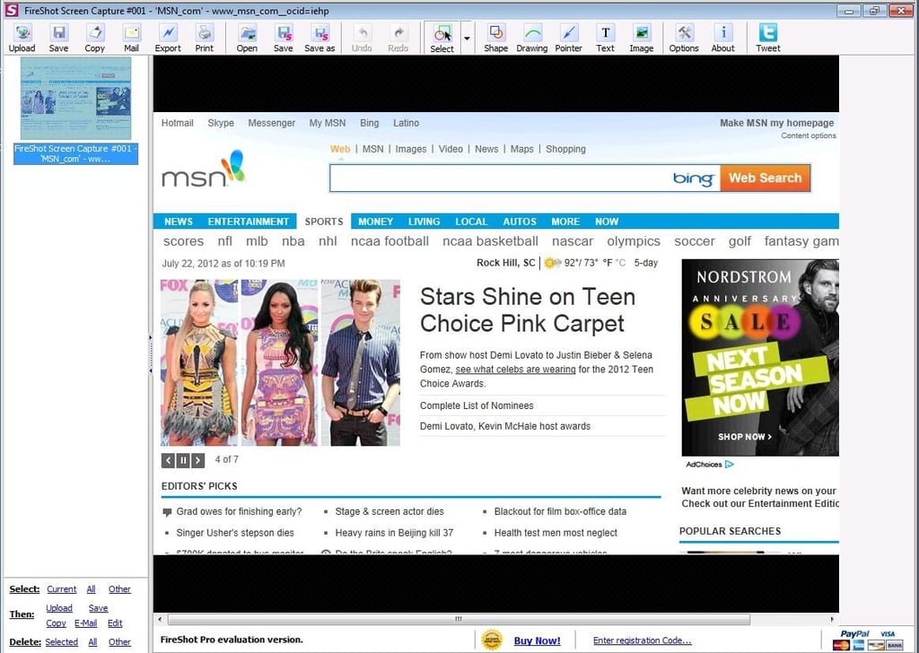This screenshot has width=919, height=653.
Task: Click the All link in Select row
Action: click(x=91, y=589)
